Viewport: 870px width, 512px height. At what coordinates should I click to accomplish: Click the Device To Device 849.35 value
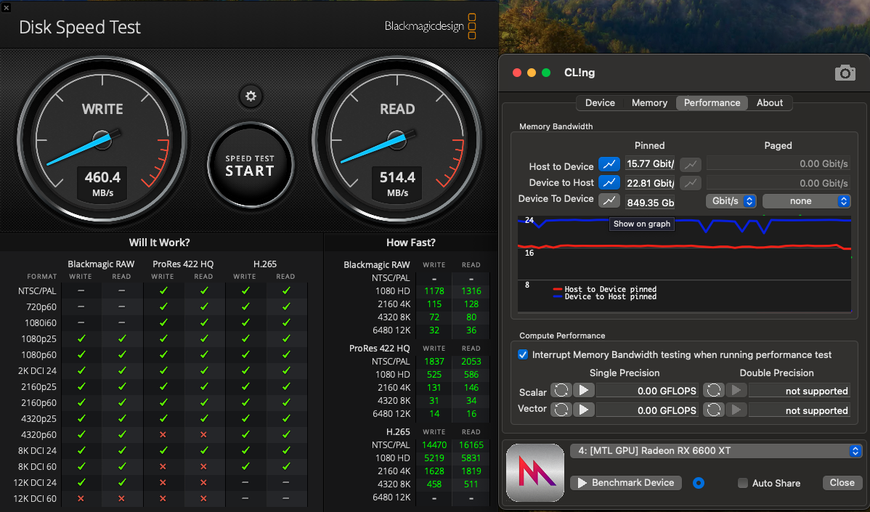[x=650, y=203]
